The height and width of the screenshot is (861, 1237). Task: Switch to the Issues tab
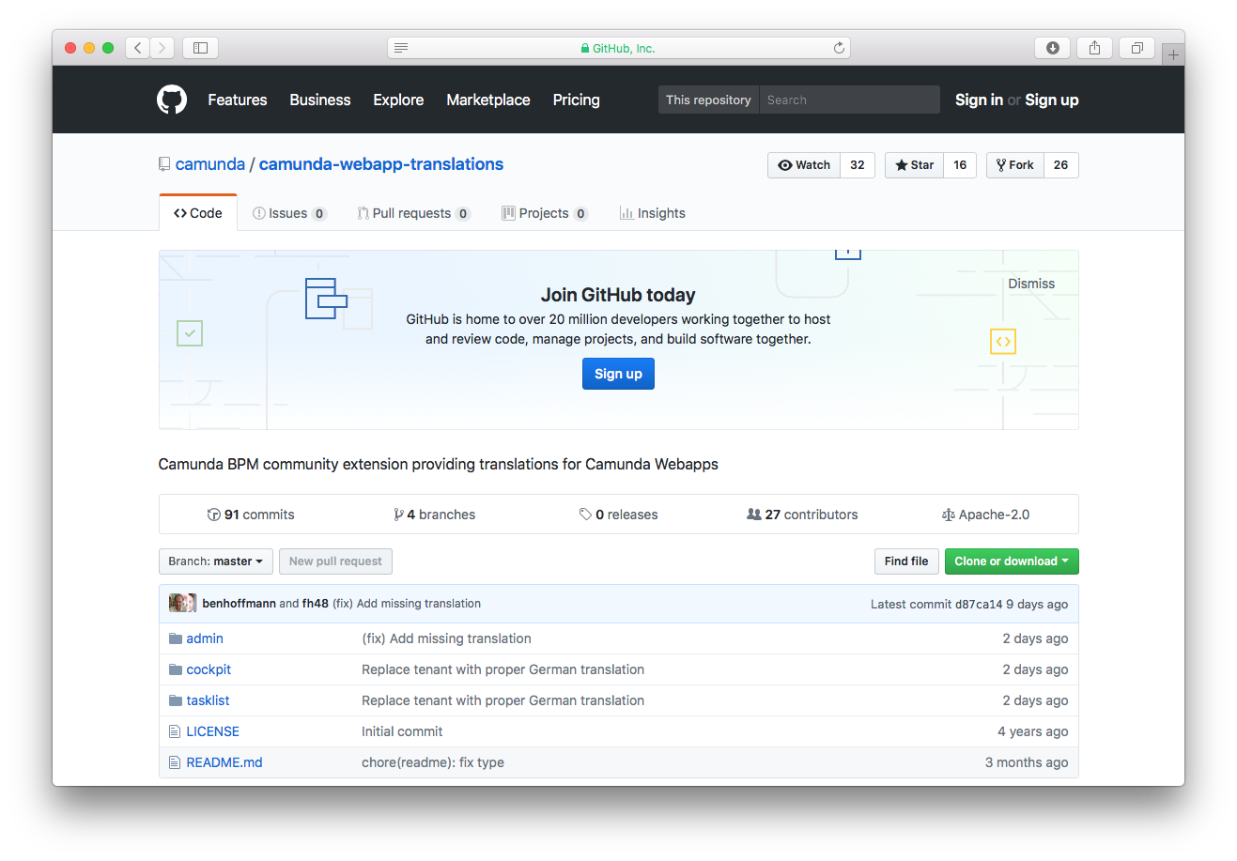pyautogui.click(x=289, y=213)
